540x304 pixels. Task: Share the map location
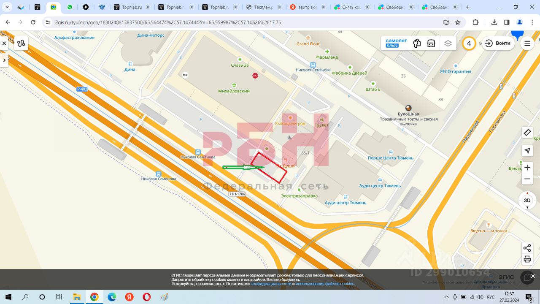tap(527, 248)
